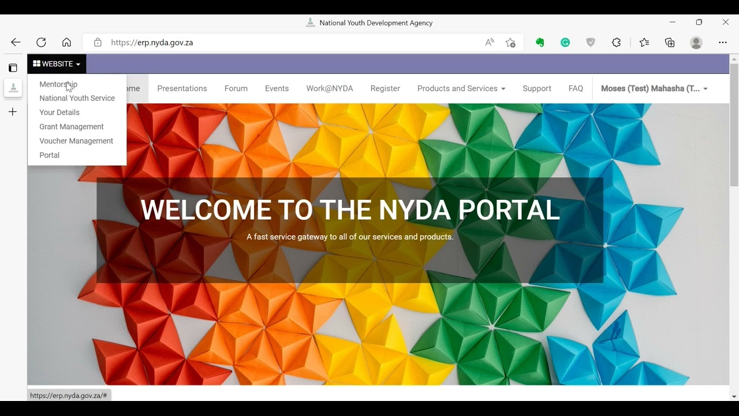739x416 pixels.
Task: Open the shield security extension
Action: point(591,42)
